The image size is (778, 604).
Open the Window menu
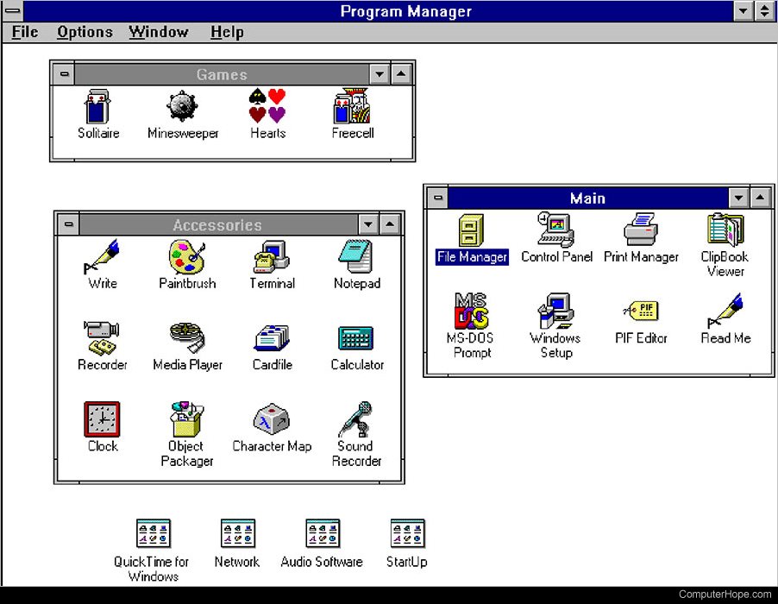pos(159,32)
